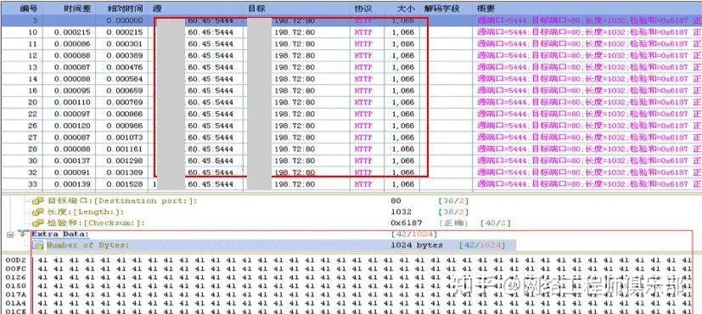This screenshot has height=314, width=702.
Task: Click the Checksum field icon
Action: (37, 222)
